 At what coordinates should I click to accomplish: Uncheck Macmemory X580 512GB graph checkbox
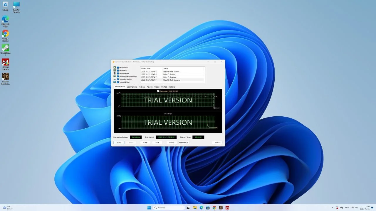(x=158, y=91)
